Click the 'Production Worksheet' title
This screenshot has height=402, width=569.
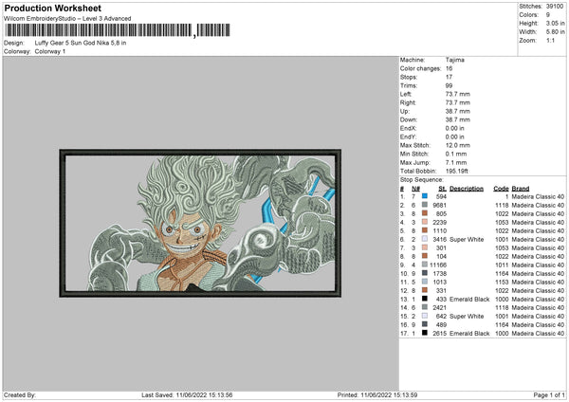[52, 8]
